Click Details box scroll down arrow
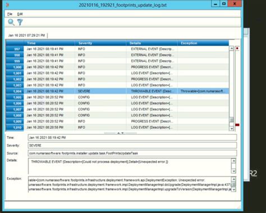Viewport: 266px width, 213px height. 233,171
